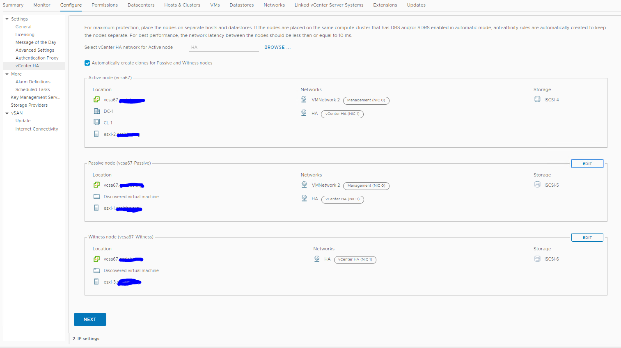Edit the Witness node settings
The height and width of the screenshot is (348, 621).
coord(587,238)
